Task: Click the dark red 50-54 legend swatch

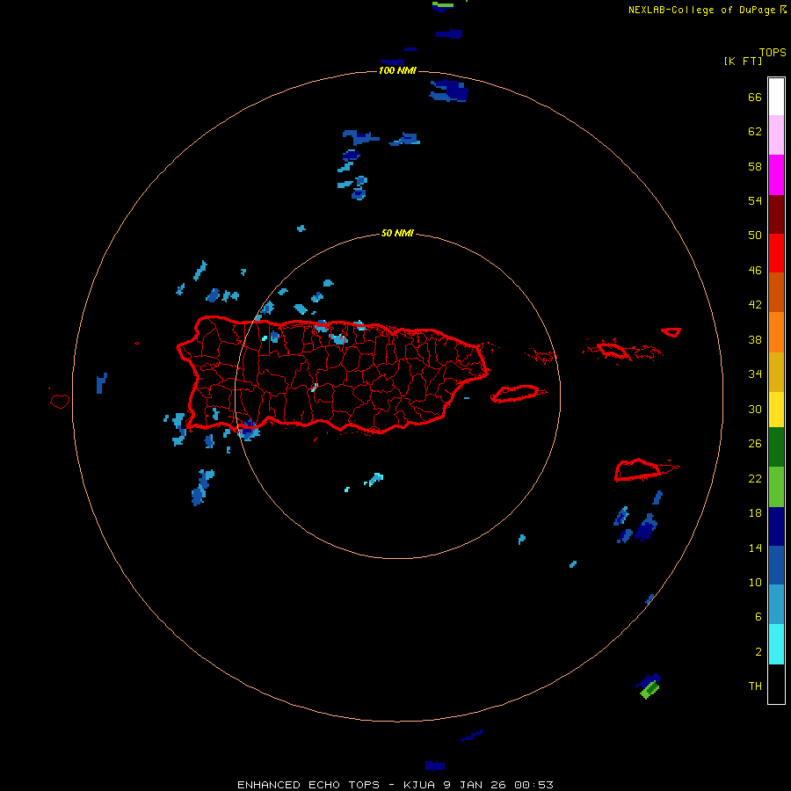Action: pos(776,214)
